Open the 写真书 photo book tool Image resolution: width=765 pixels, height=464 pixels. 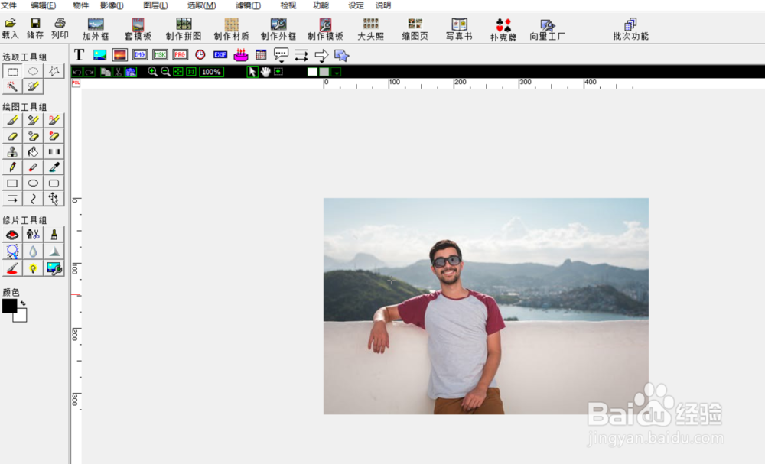click(459, 29)
